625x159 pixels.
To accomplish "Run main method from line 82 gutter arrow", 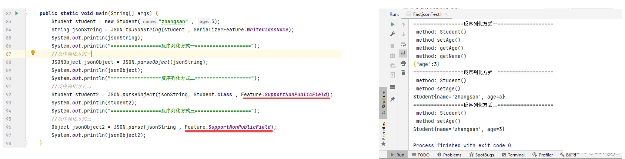I will tap(17, 13).
